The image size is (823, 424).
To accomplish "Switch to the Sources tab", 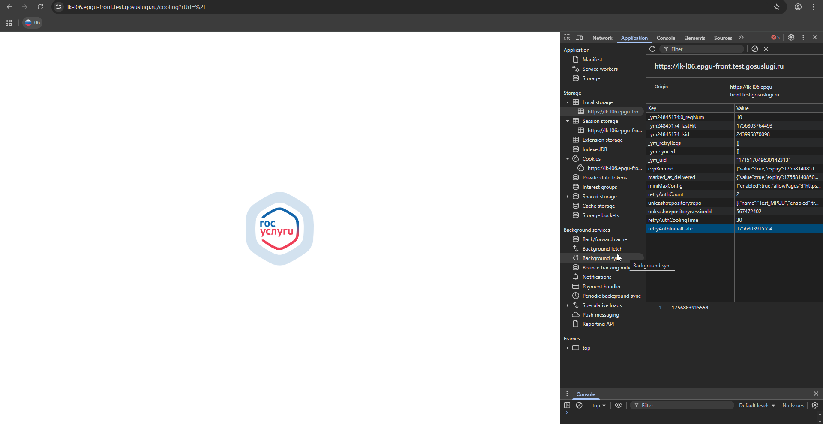I will tap(723, 38).
